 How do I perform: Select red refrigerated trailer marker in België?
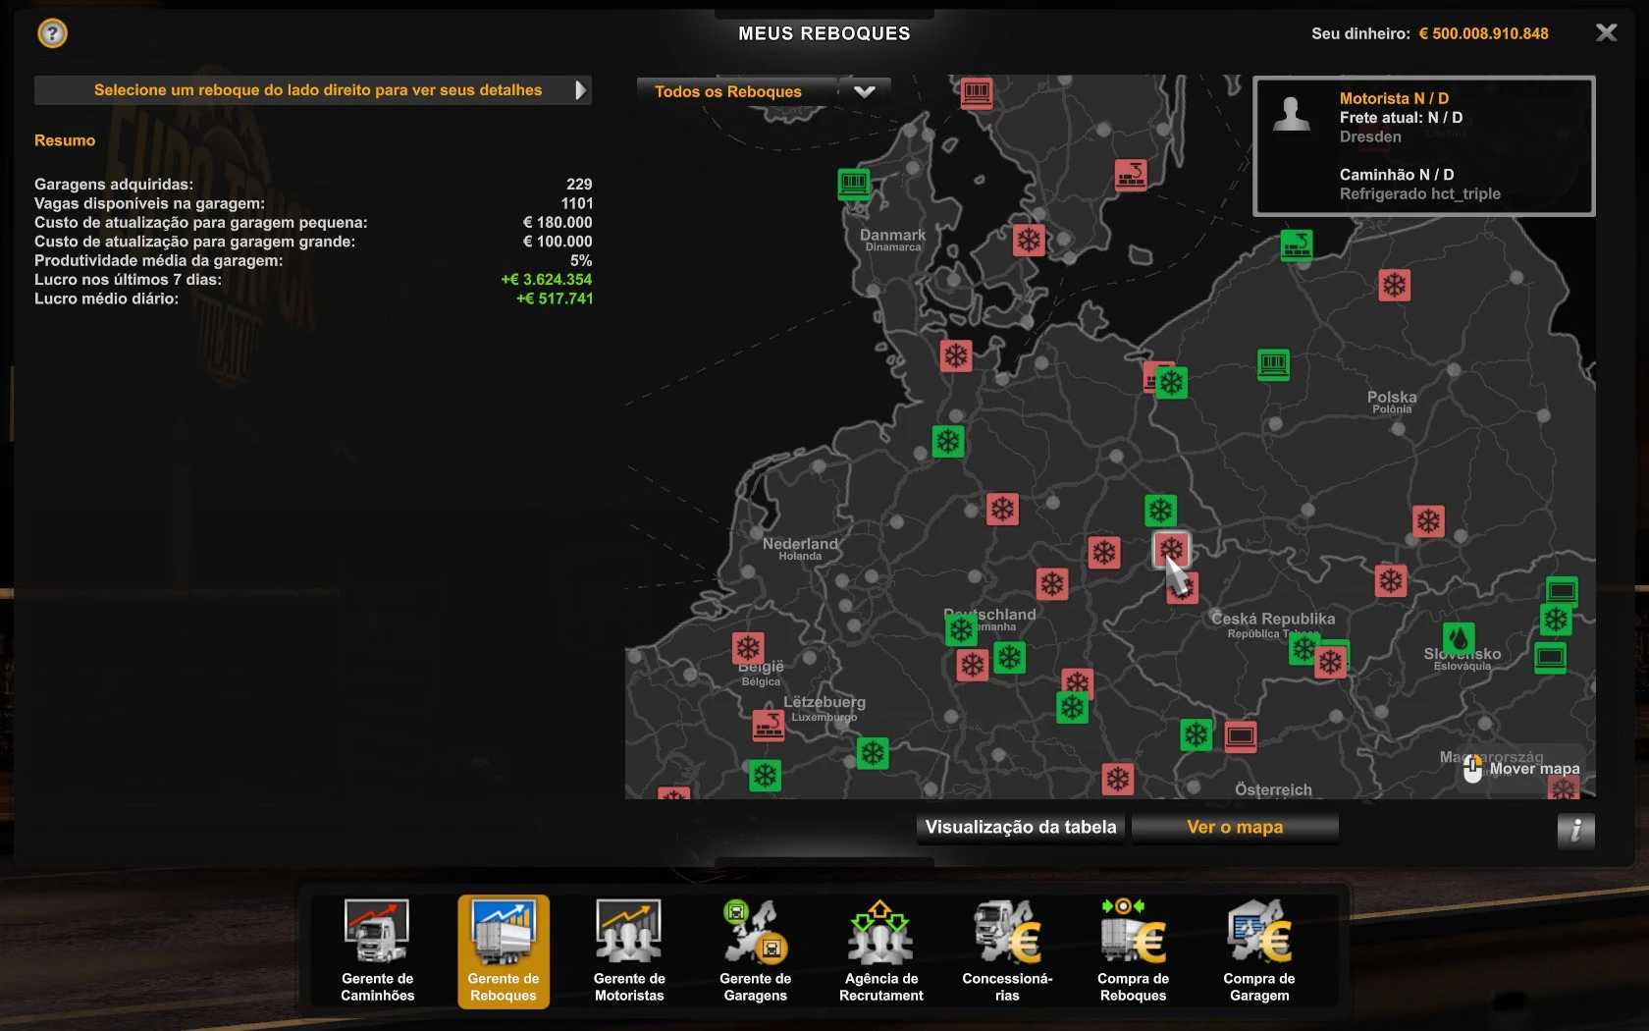pos(748,648)
